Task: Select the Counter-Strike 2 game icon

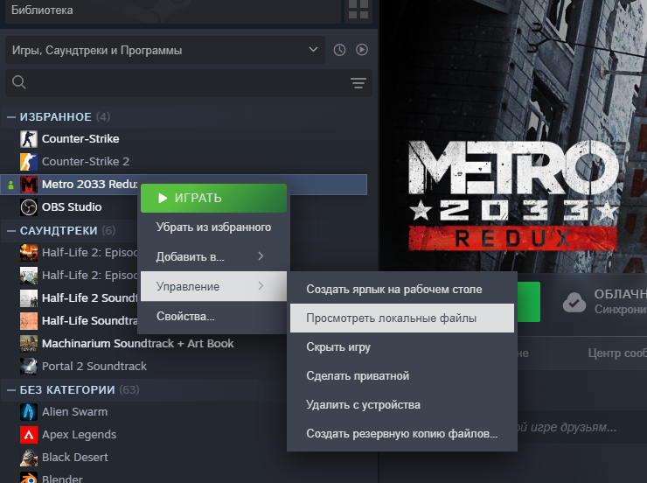Action: coord(29,161)
